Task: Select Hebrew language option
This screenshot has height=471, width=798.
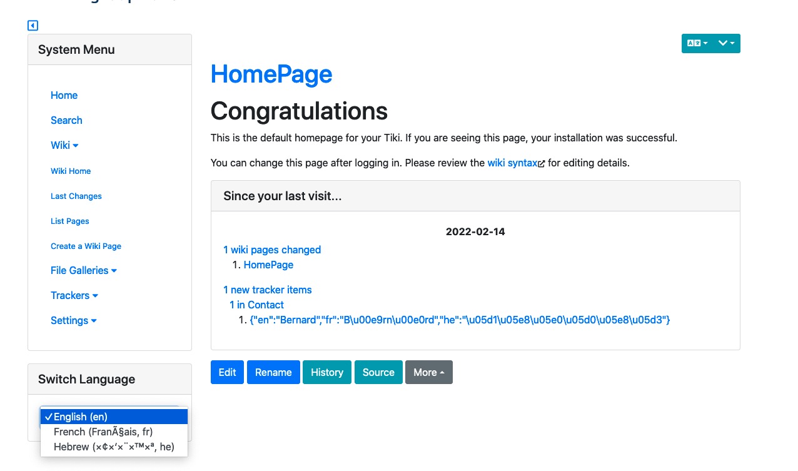Action: (114, 447)
